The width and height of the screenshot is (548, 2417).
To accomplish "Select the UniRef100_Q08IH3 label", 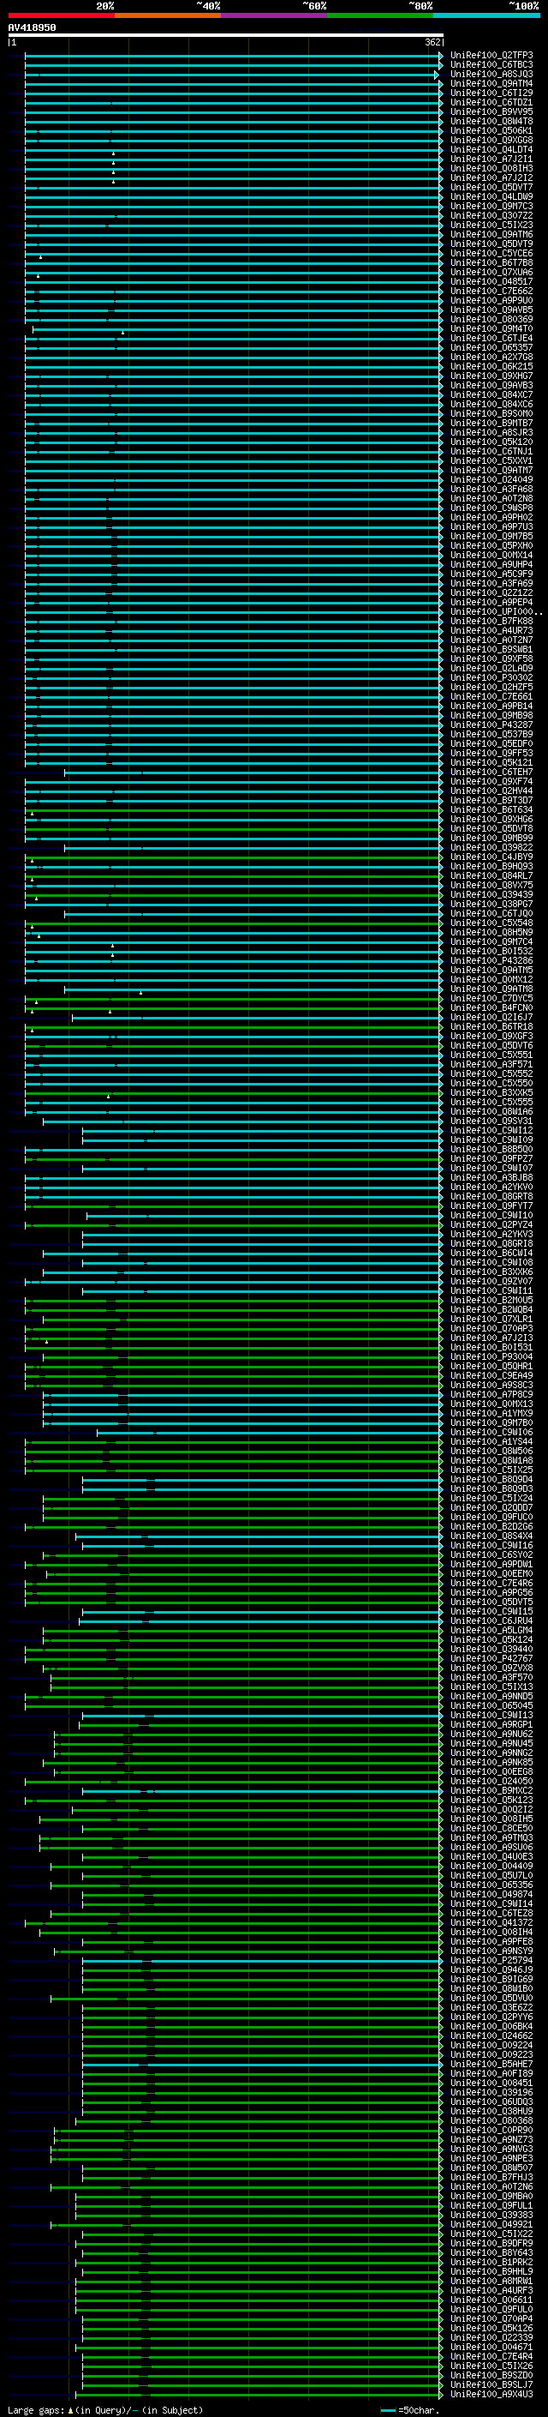I will 491,168.
